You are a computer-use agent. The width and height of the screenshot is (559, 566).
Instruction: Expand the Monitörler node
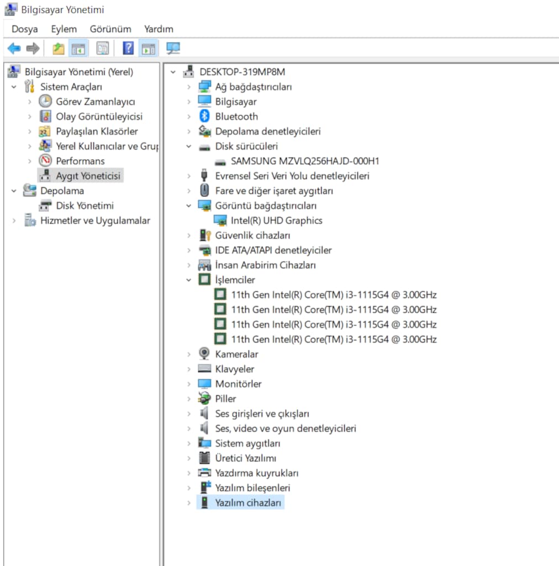tap(188, 384)
